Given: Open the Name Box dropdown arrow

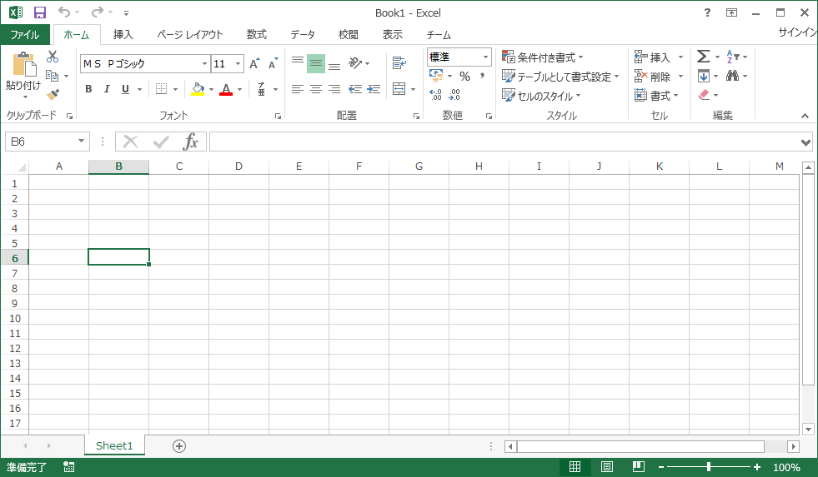Looking at the screenshot, I should click(81, 142).
